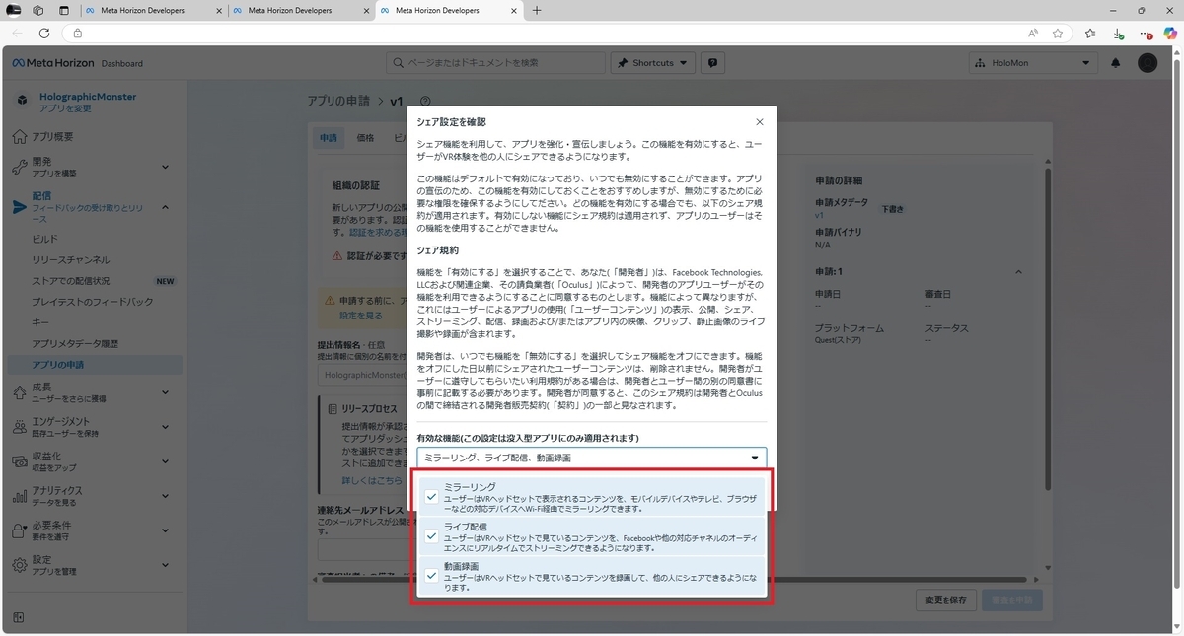Expand the 収益化 sidebar section
The height and width of the screenshot is (636, 1184).
165,460
